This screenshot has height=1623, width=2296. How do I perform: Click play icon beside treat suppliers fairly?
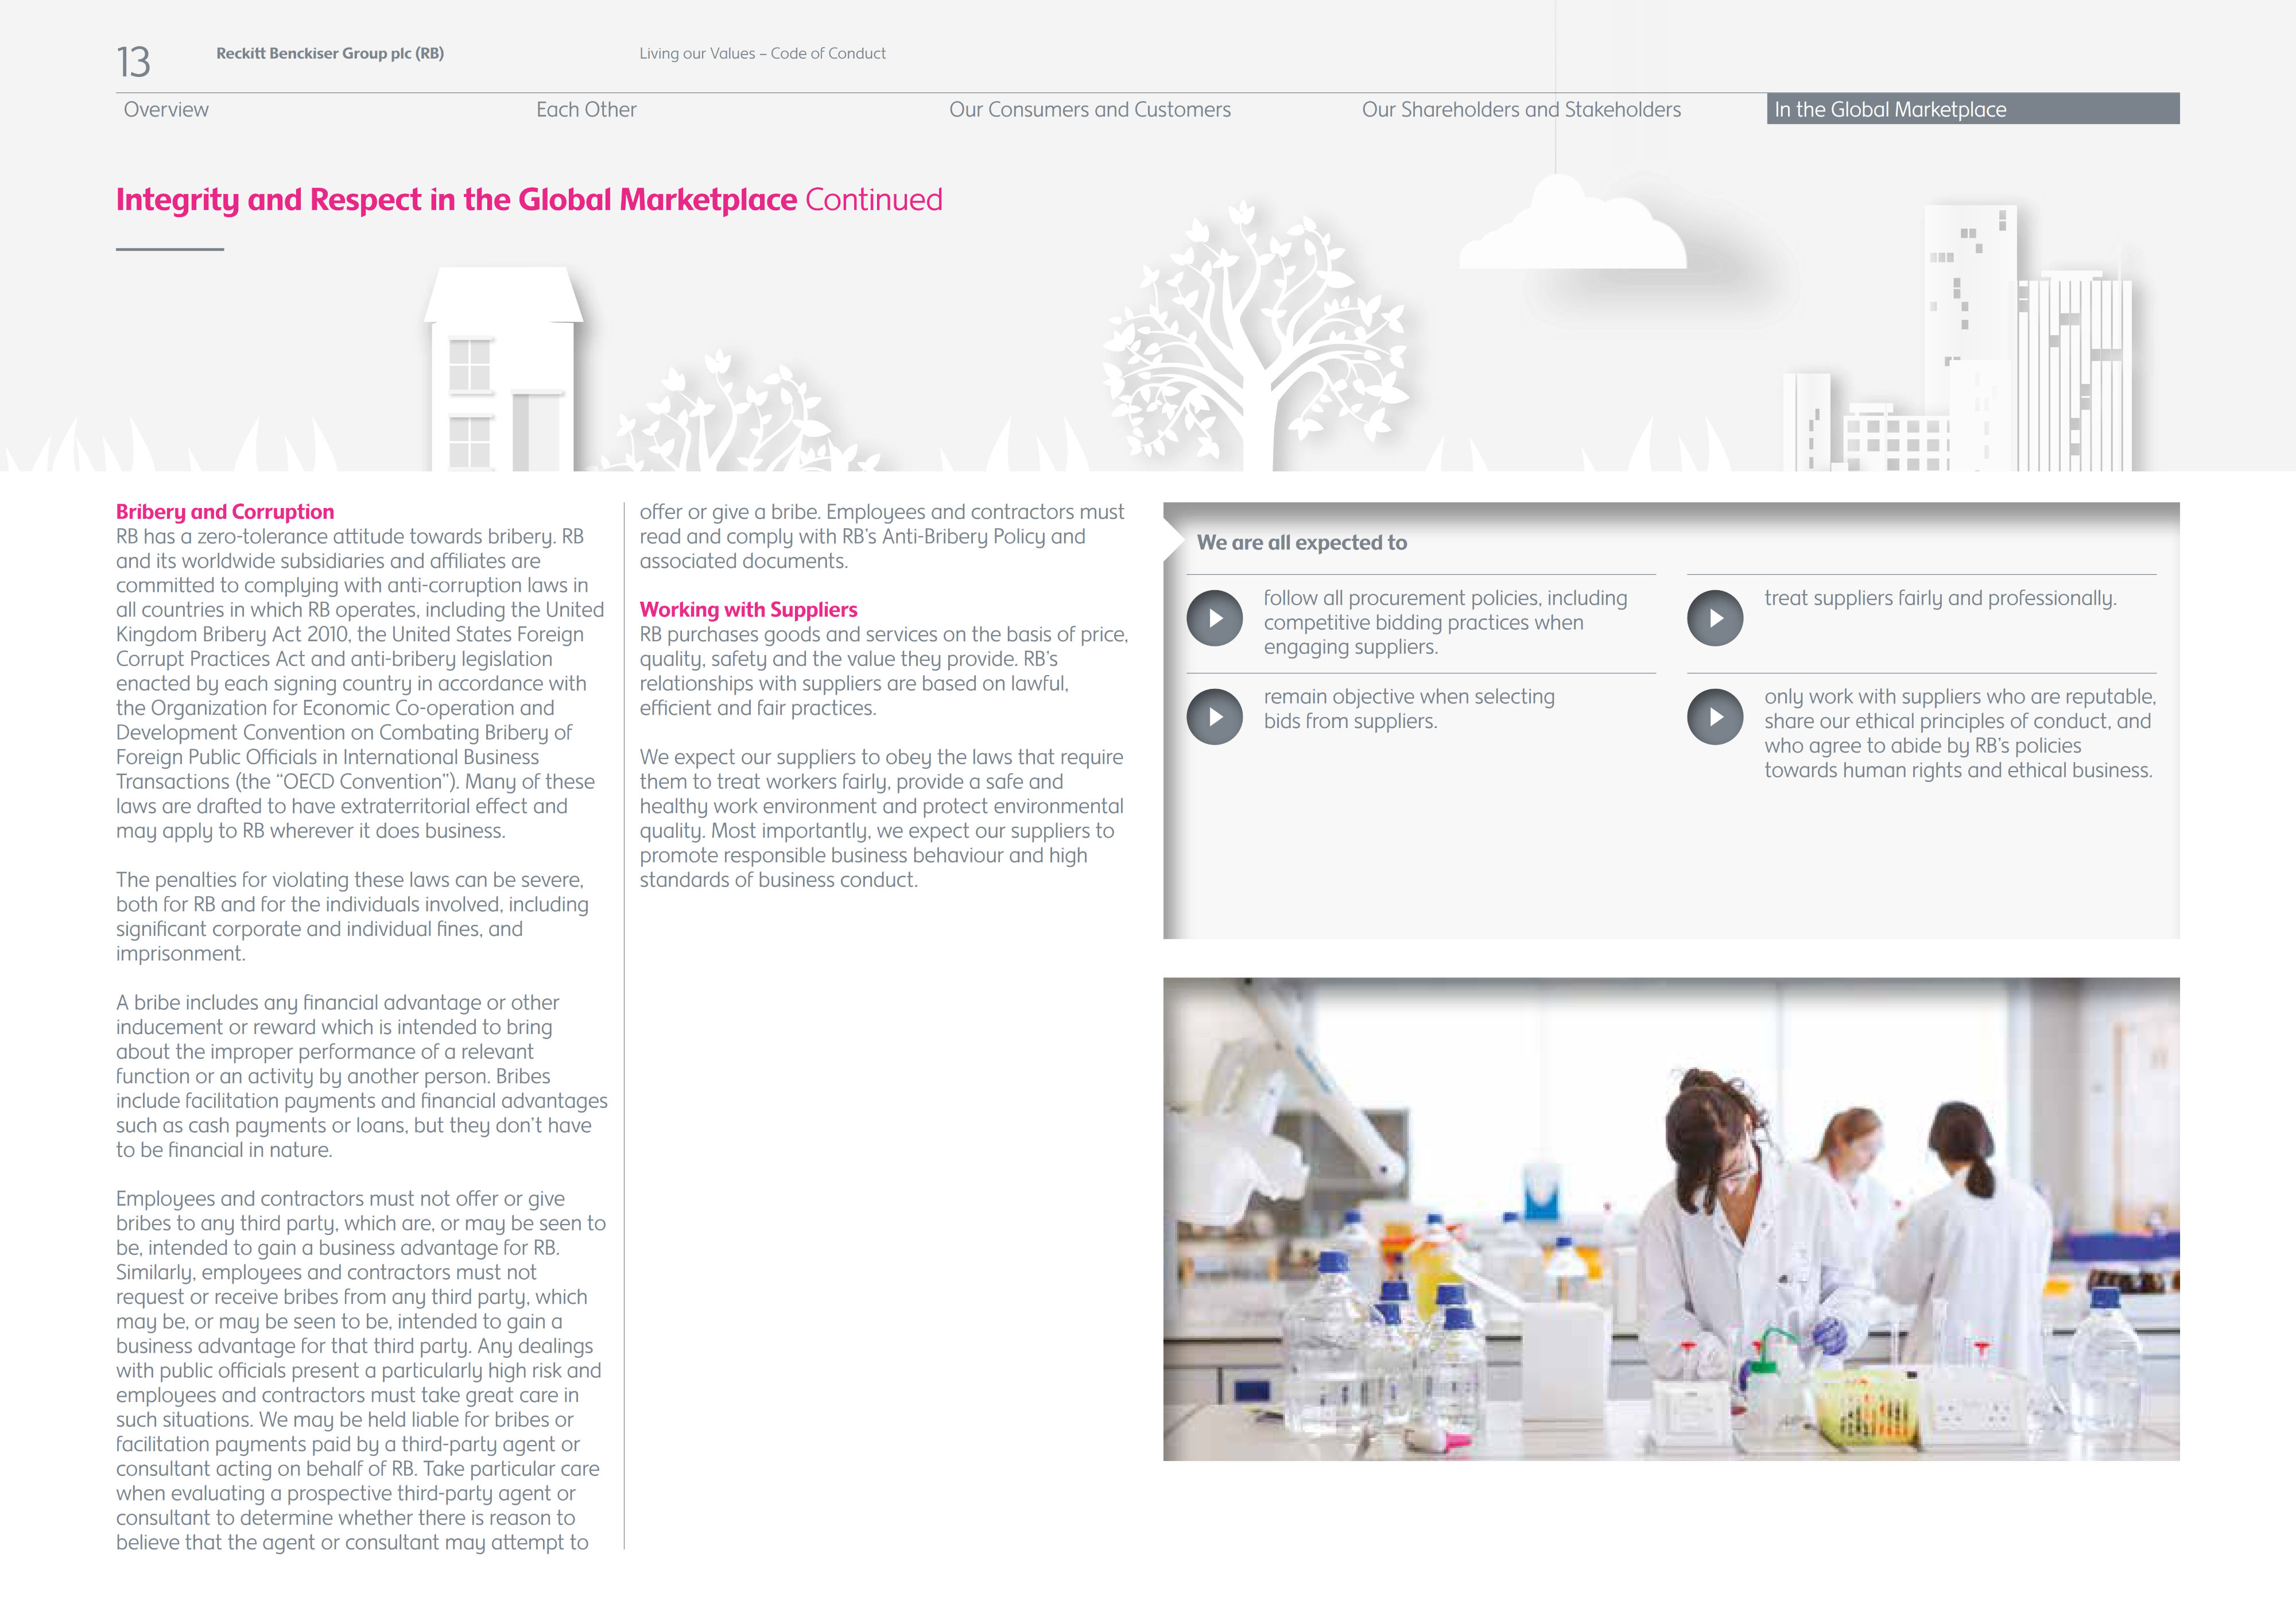pos(1715,618)
